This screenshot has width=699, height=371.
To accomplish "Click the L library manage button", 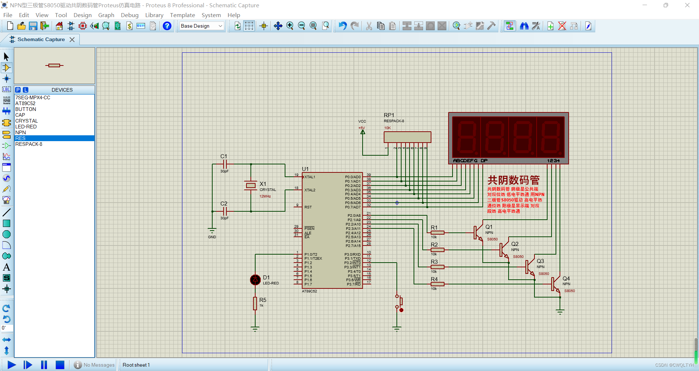I will (25, 90).
